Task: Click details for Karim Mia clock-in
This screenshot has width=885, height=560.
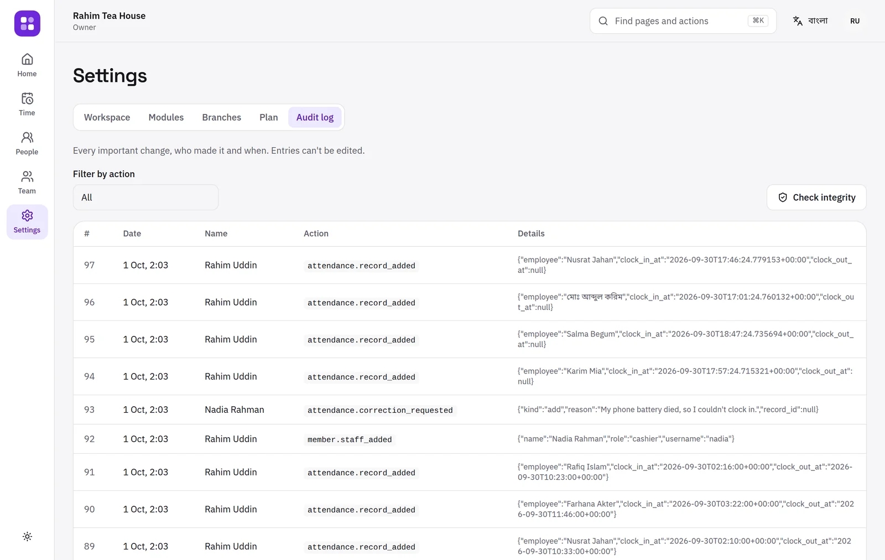Action: pyautogui.click(x=685, y=376)
